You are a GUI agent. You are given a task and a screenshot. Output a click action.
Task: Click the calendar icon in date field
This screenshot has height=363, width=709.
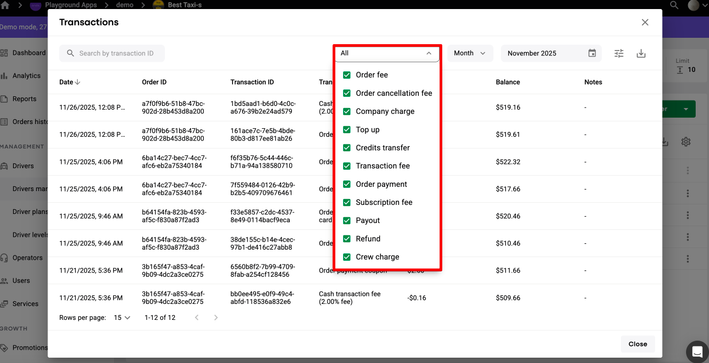(592, 53)
